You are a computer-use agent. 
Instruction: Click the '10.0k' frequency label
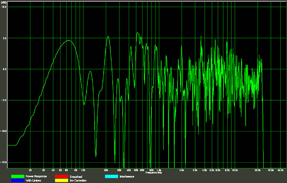[235, 170]
